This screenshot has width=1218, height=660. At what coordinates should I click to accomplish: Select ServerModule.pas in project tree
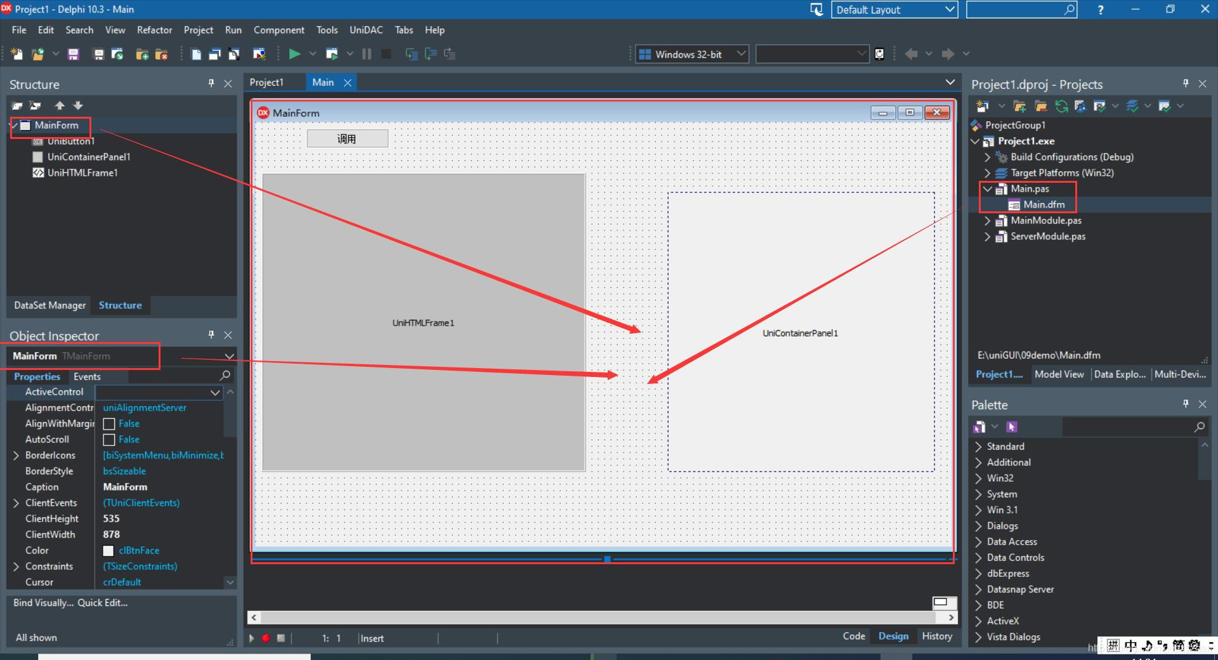tap(1047, 236)
